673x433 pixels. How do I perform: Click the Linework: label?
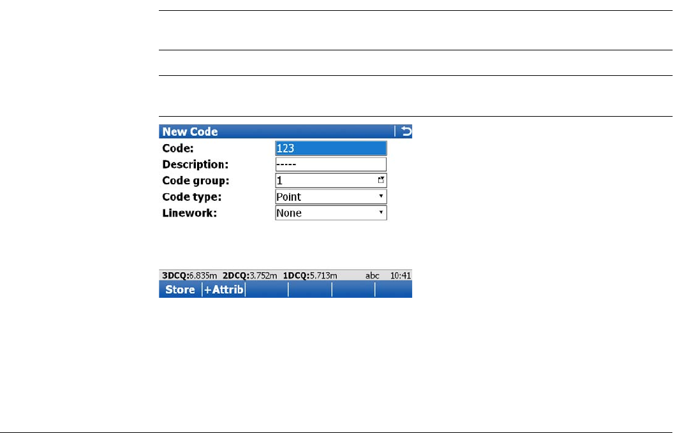pyautogui.click(x=189, y=213)
